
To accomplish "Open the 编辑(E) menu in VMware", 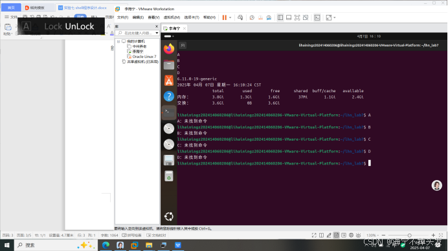I will point(138,17).
